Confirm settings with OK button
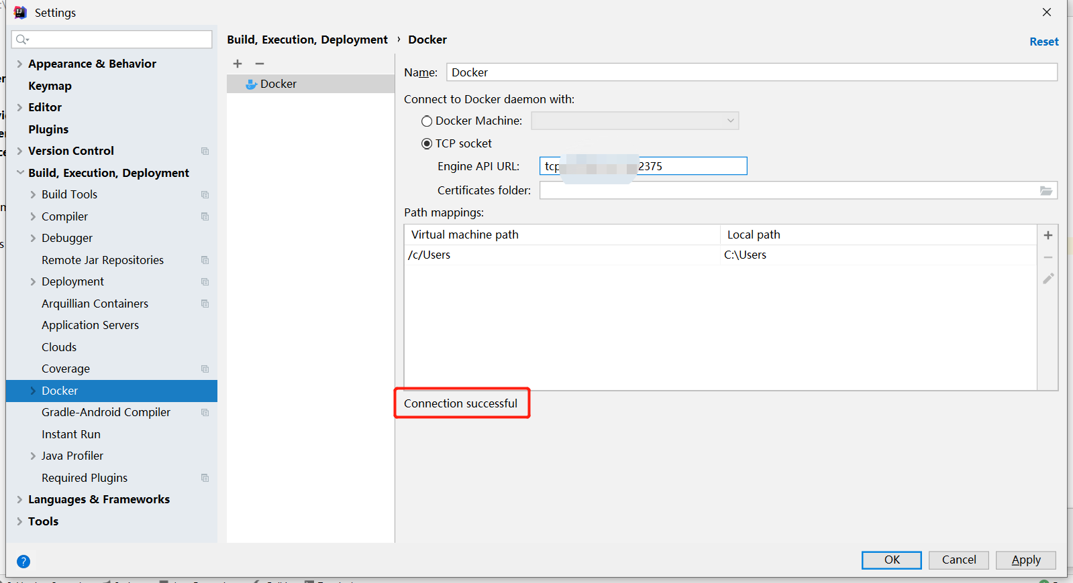Screen dimensions: 1073x583 coord(892,560)
